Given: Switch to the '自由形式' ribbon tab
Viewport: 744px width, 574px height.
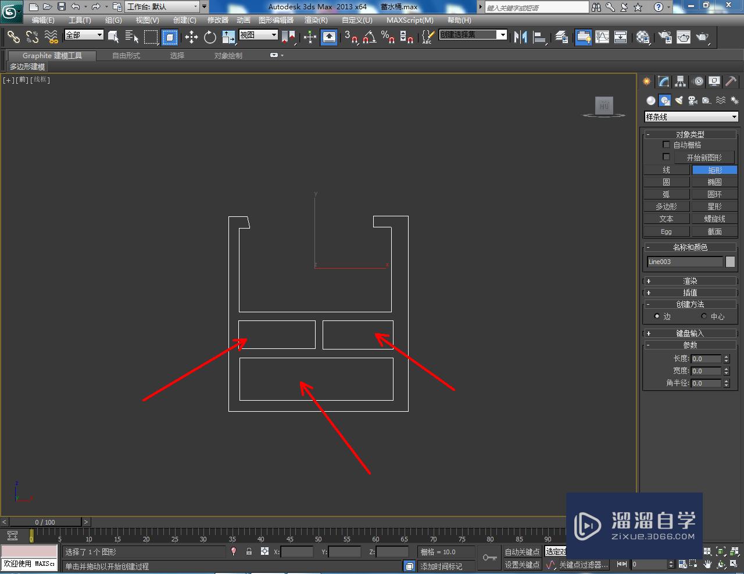Looking at the screenshot, I should (126, 56).
